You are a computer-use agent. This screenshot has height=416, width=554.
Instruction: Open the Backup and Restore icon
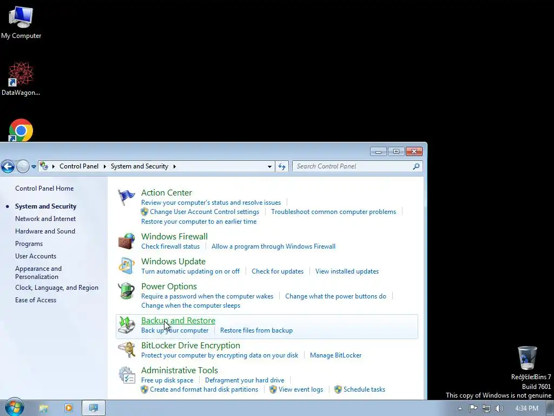(x=126, y=325)
